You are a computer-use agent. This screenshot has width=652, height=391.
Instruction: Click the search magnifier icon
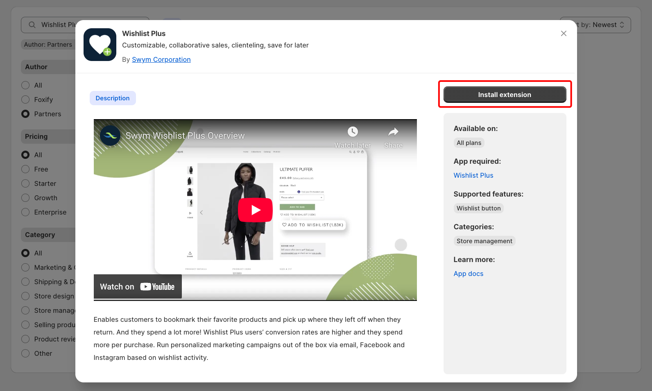pos(32,25)
